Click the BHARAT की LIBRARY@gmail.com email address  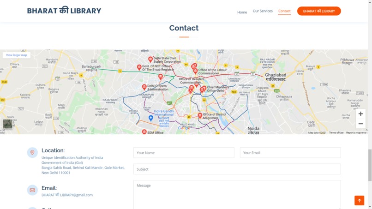coord(67,195)
